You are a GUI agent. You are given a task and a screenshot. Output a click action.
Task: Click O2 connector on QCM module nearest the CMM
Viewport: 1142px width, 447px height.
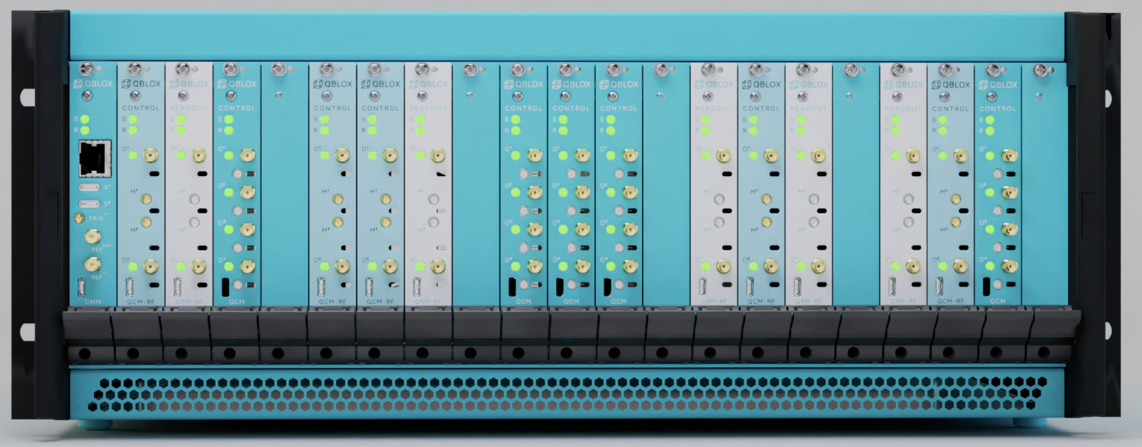(247, 192)
